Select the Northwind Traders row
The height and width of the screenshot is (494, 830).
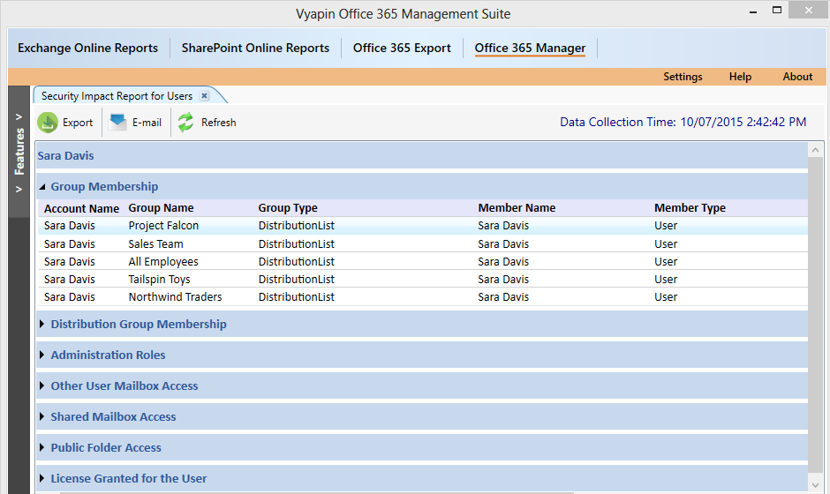pos(423,296)
